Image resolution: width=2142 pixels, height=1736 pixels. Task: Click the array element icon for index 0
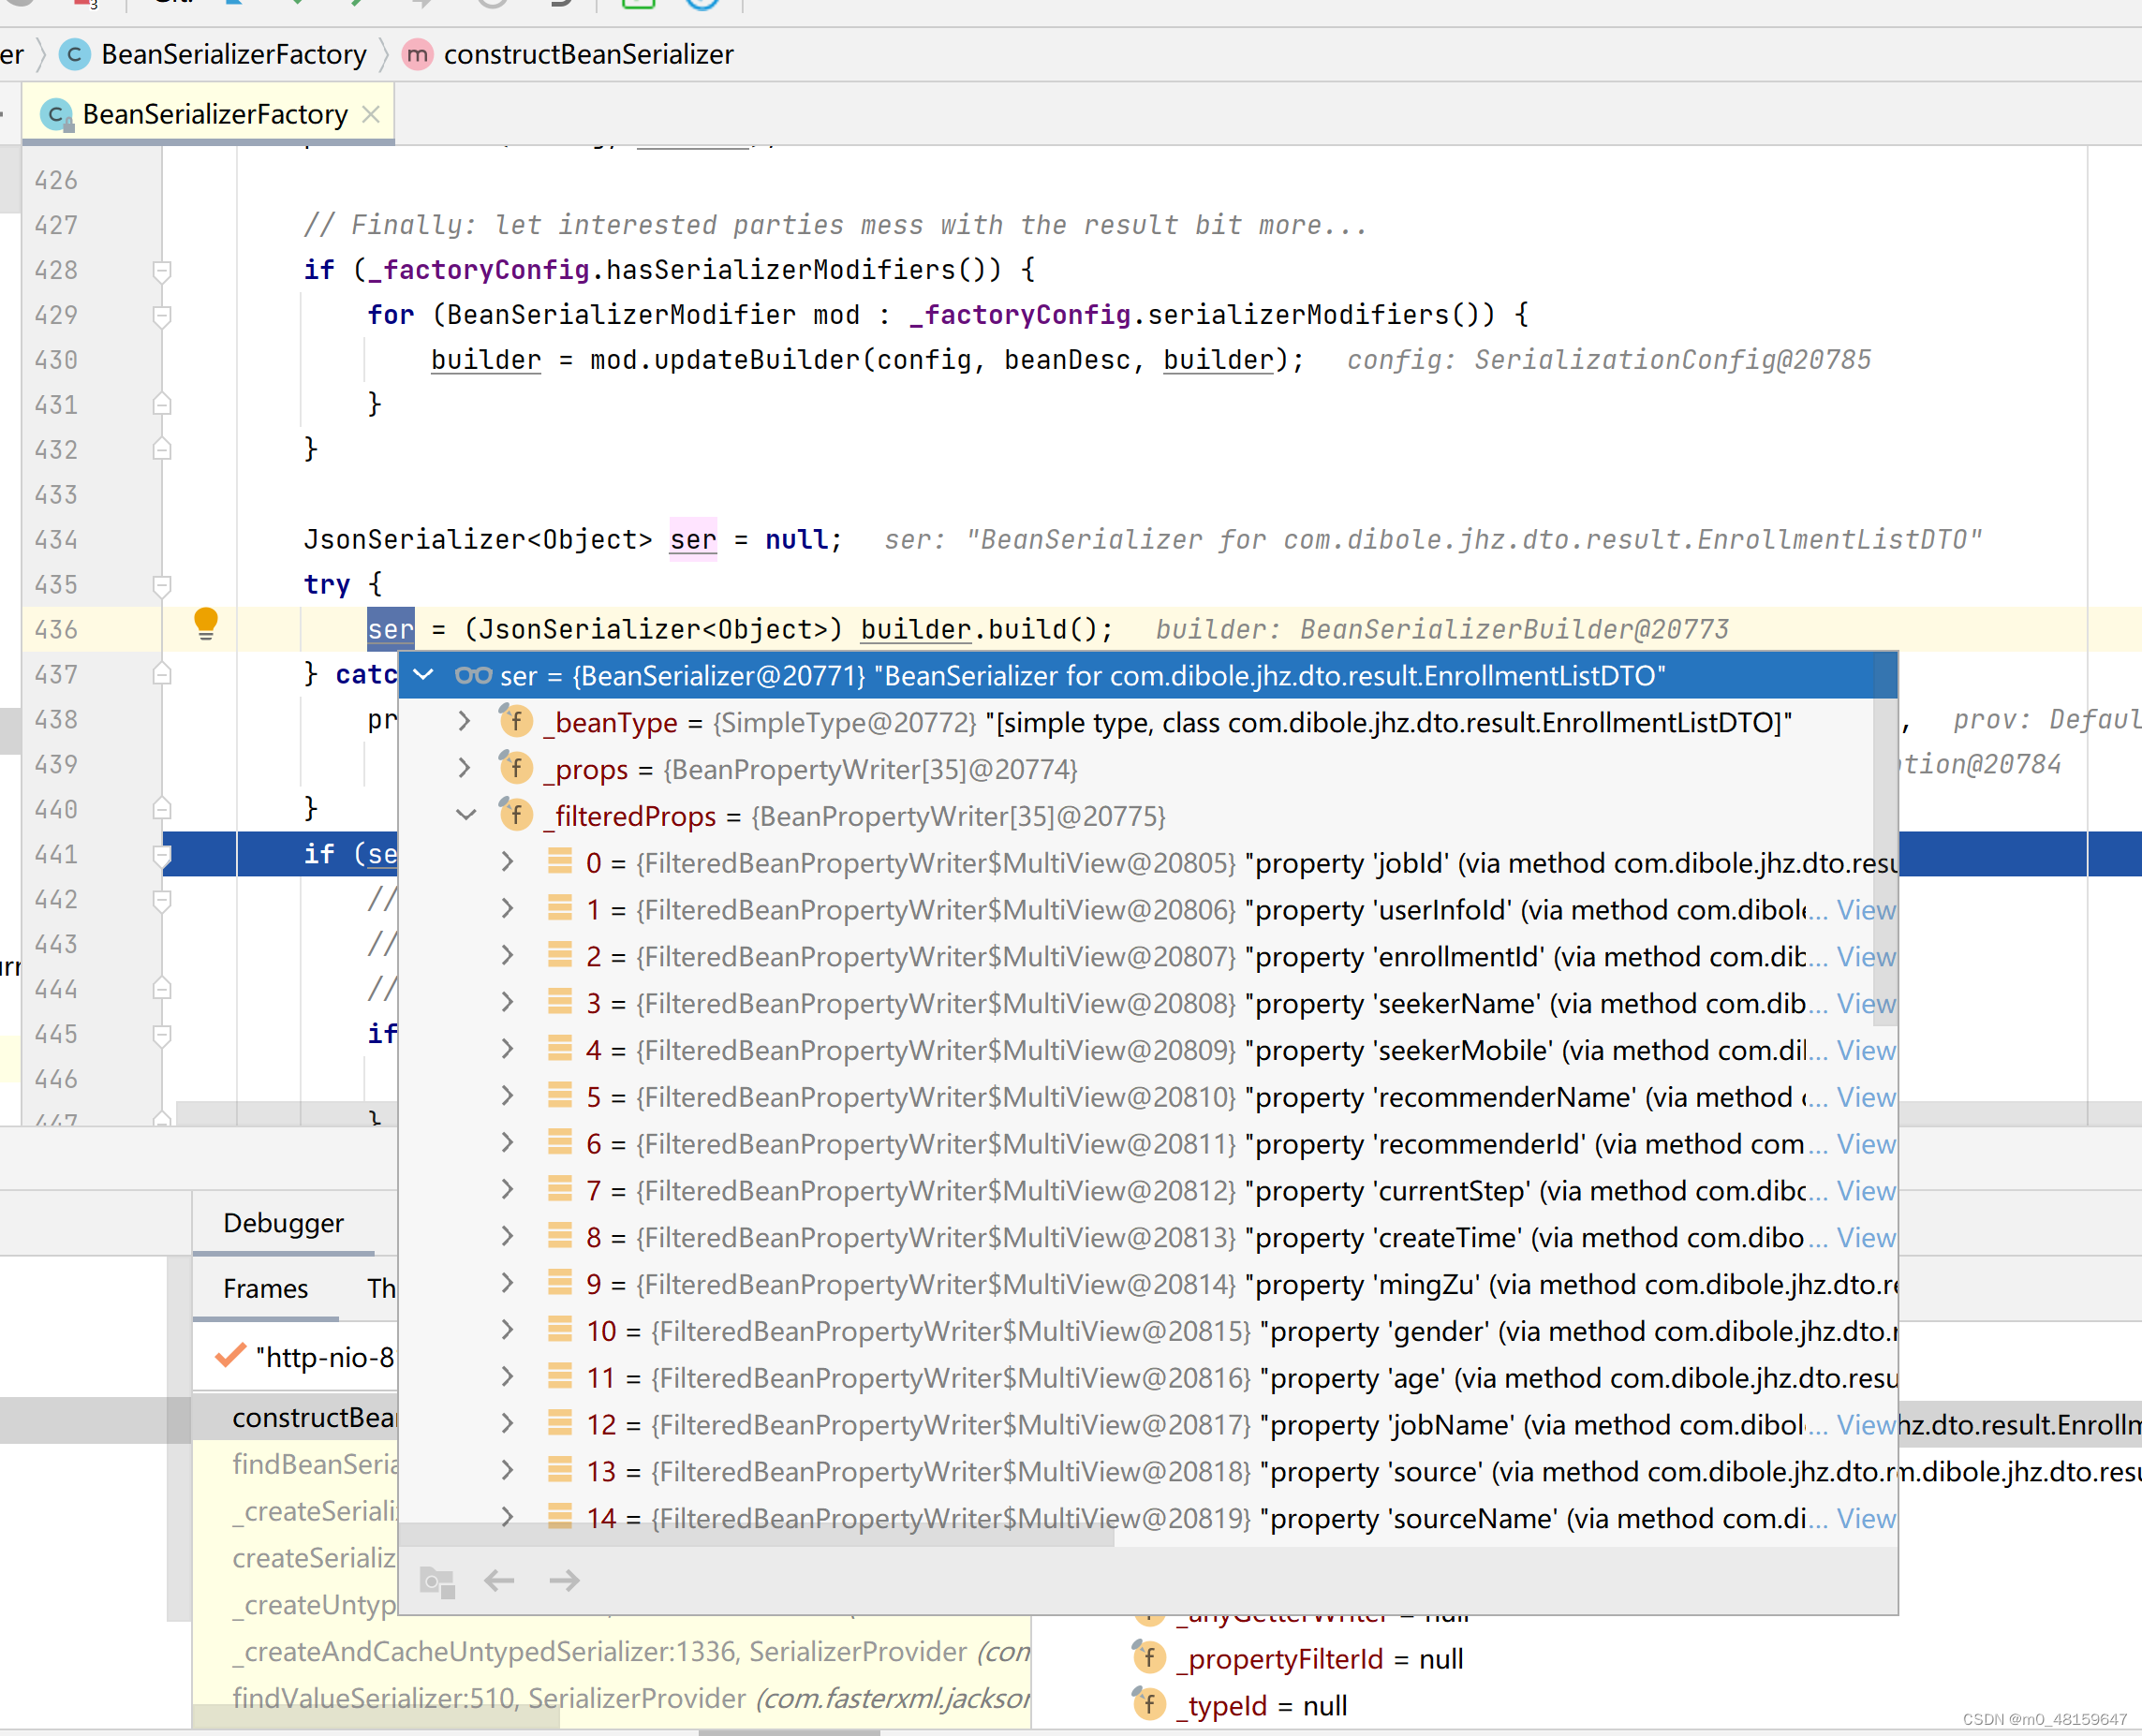(x=560, y=861)
